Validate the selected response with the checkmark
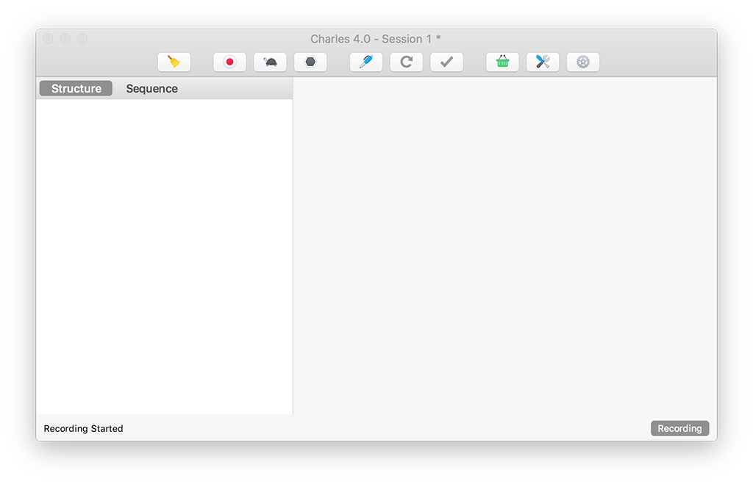This screenshot has width=753, height=484. point(446,62)
